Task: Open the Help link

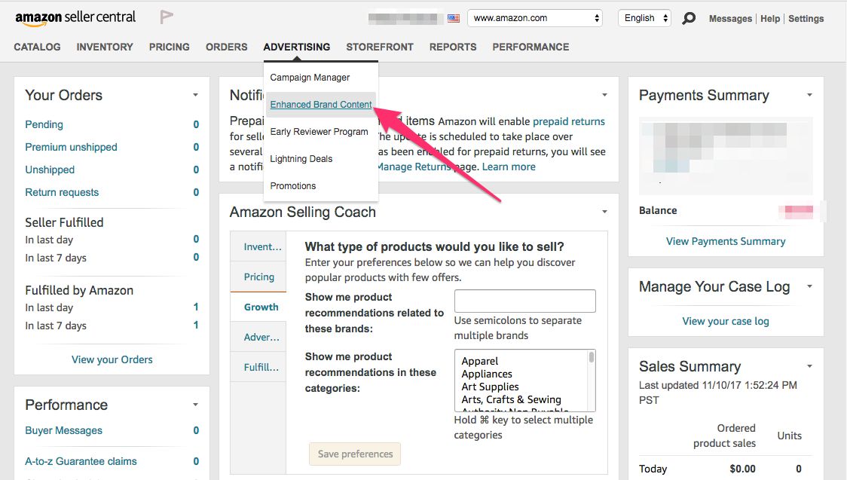Action: (770, 18)
